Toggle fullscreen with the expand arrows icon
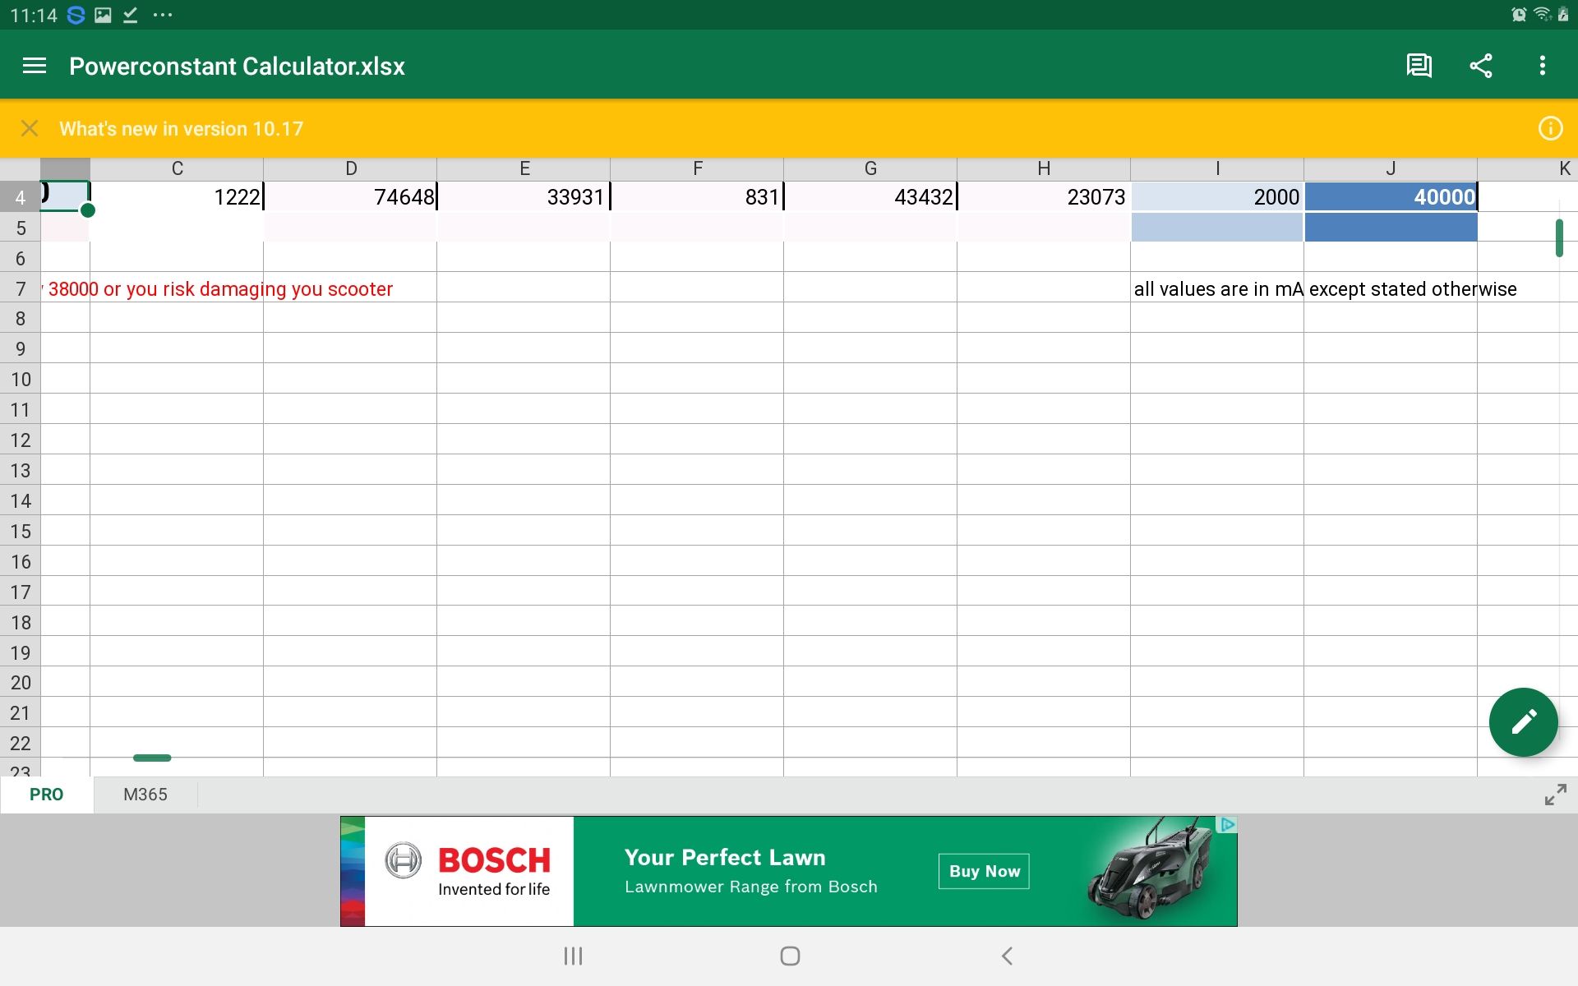 click(1555, 795)
